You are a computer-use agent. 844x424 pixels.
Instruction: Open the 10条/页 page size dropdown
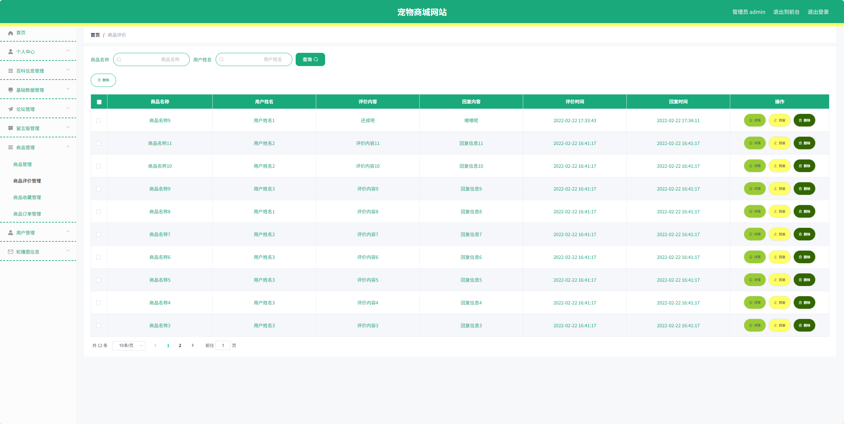tap(129, 346)
